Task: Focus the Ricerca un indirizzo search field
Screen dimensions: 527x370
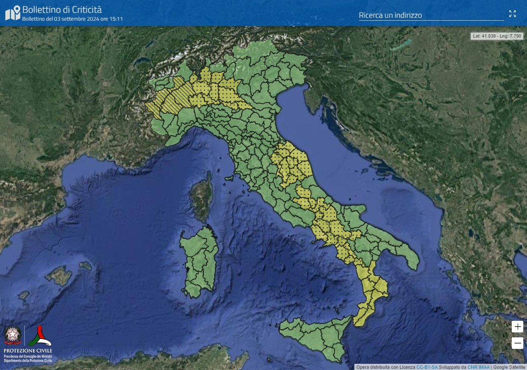Action: click(x=431, y=15)
